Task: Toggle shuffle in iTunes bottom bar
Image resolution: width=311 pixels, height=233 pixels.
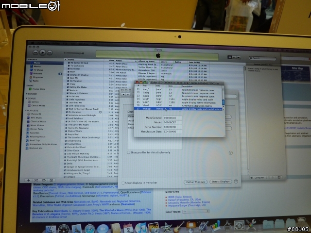Action: click(36, 180)
